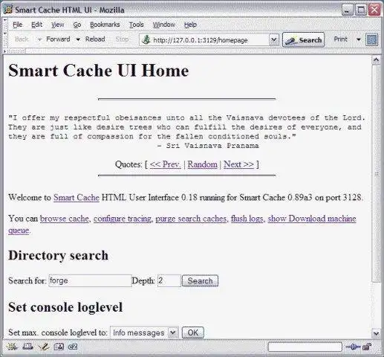Click the Depth input field

coord(169,281)
